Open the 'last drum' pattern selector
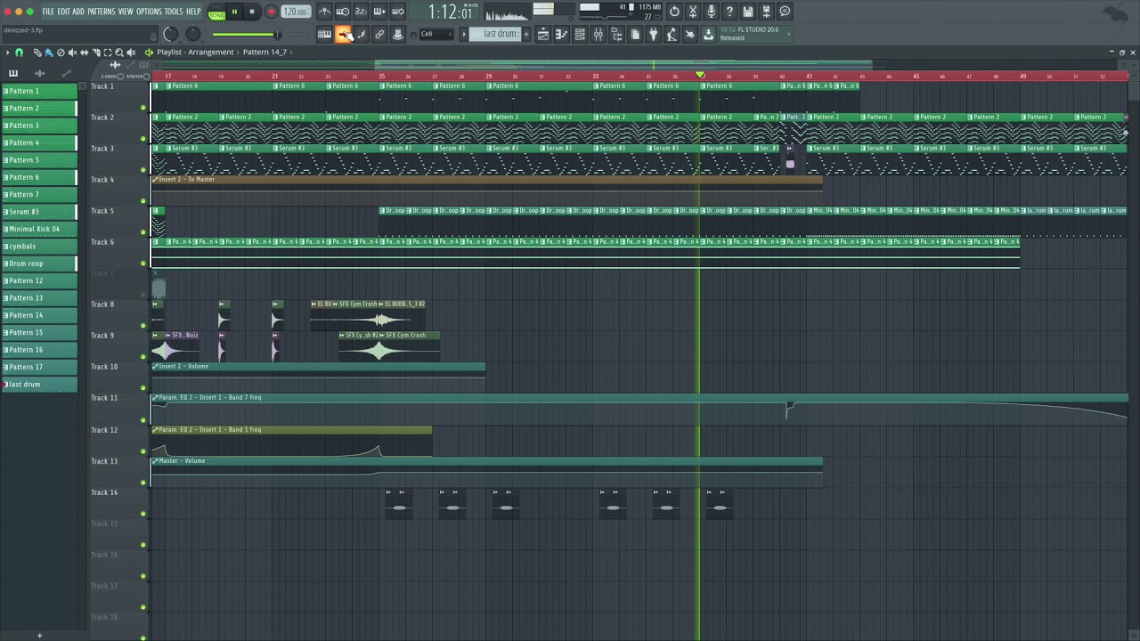 pyautogui.click(x=495, y=34)
